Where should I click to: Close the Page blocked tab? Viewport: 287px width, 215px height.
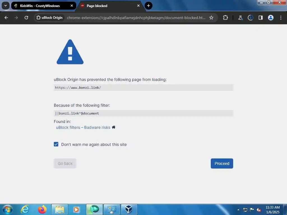pos(138,6)
